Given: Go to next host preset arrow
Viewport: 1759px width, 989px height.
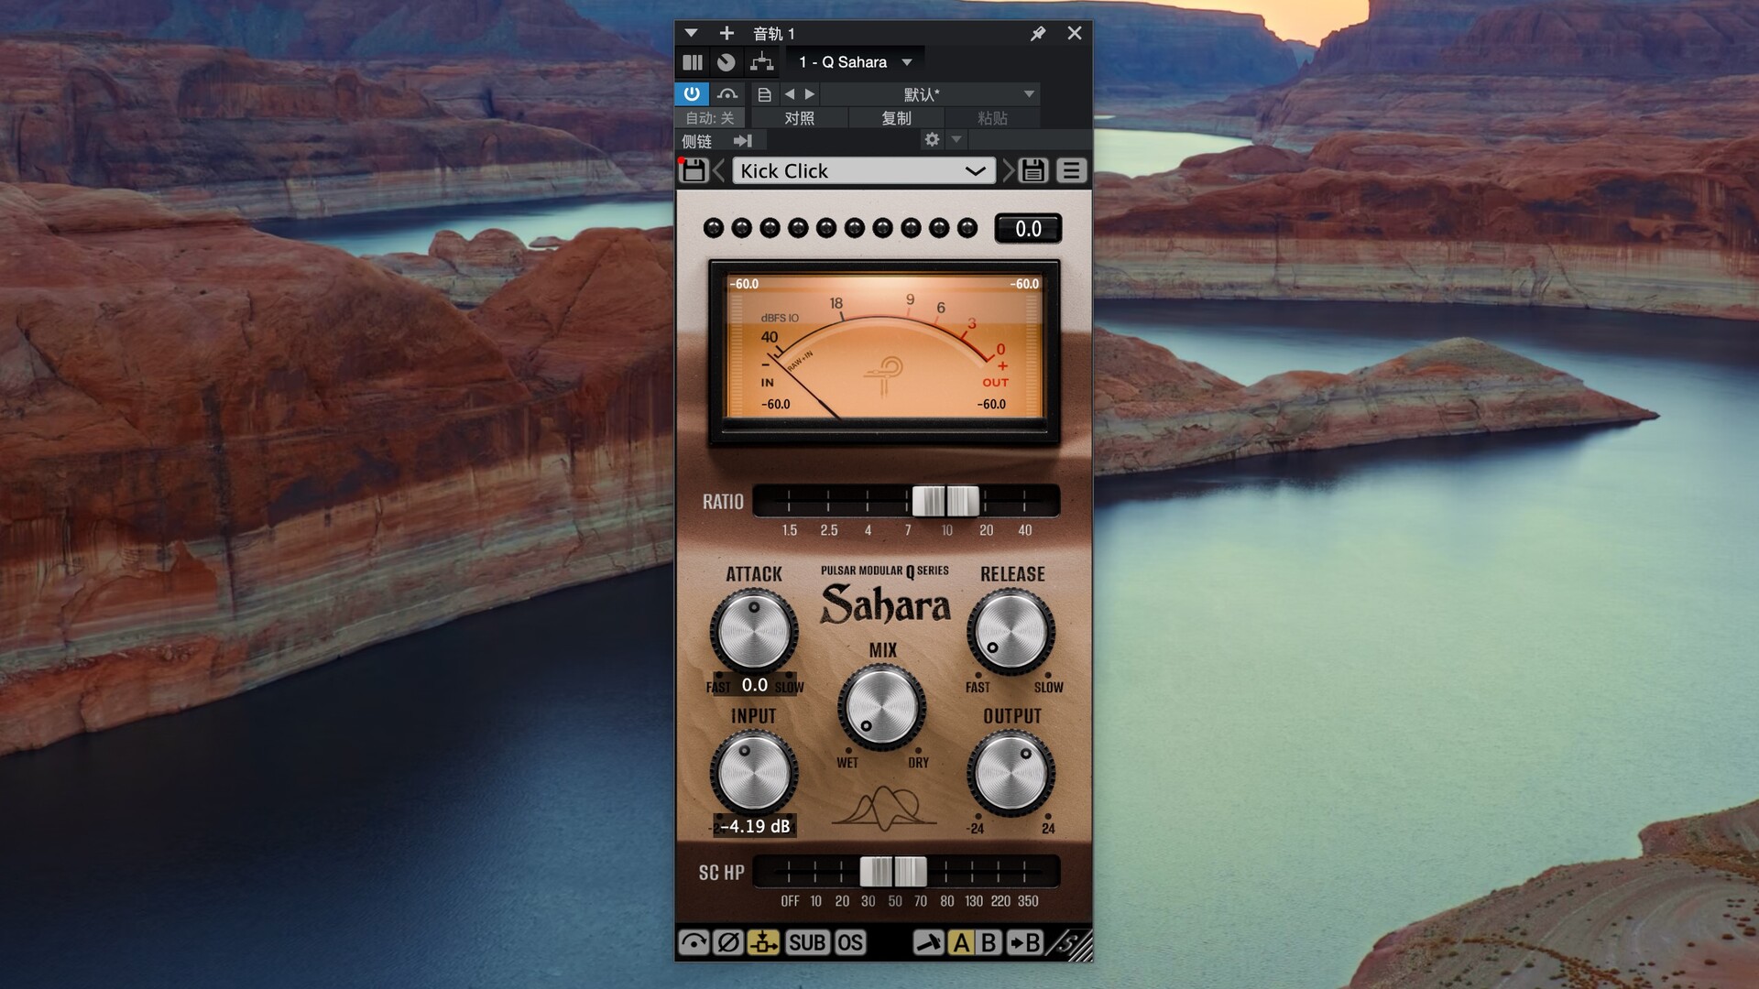Looking at the screenshot, I should [x=810, y=94].
